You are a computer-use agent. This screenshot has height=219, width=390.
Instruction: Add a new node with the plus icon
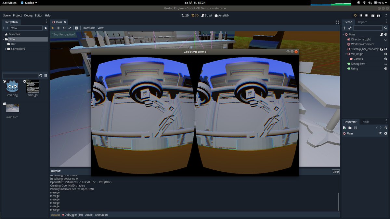[344, 28]
